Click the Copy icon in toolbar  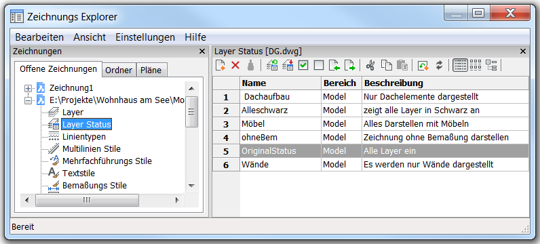(387, 65)
